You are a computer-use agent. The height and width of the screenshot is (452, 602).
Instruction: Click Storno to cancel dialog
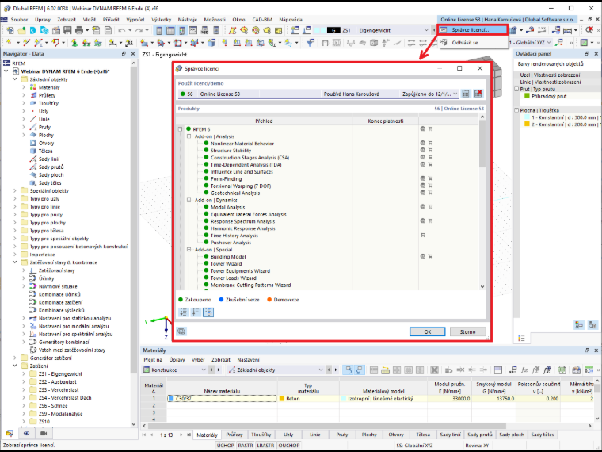(467, 331)
